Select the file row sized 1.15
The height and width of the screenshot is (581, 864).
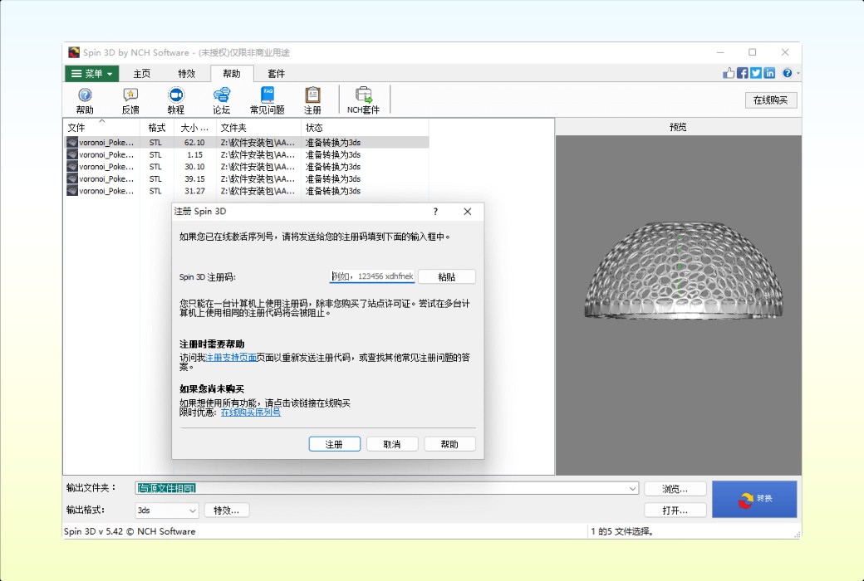(x=246, y=154)
